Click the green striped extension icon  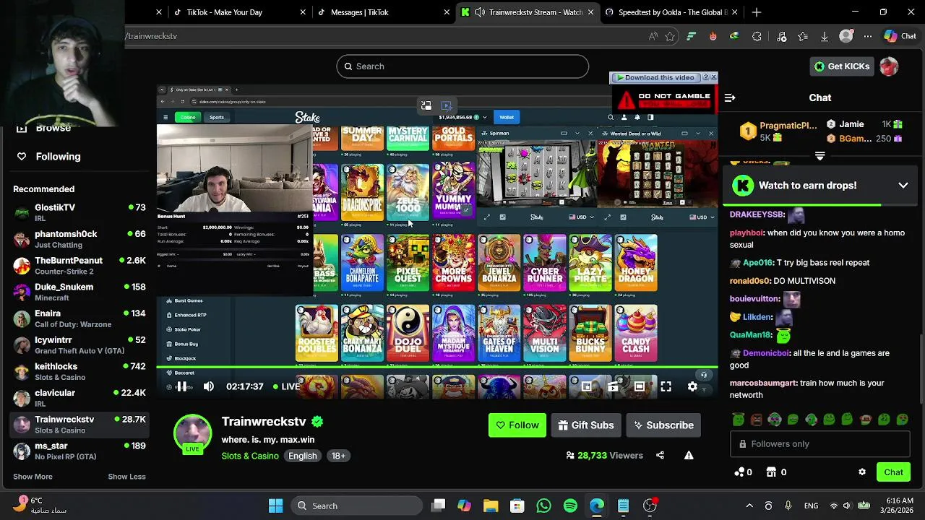pos(692,36)
